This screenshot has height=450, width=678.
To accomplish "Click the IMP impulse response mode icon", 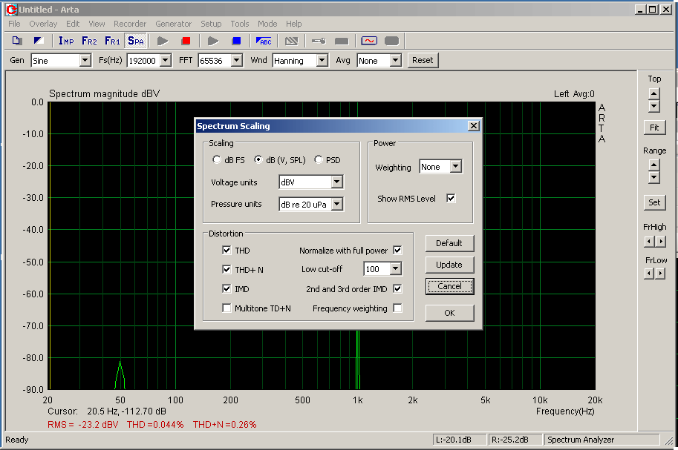I will 66,41.
